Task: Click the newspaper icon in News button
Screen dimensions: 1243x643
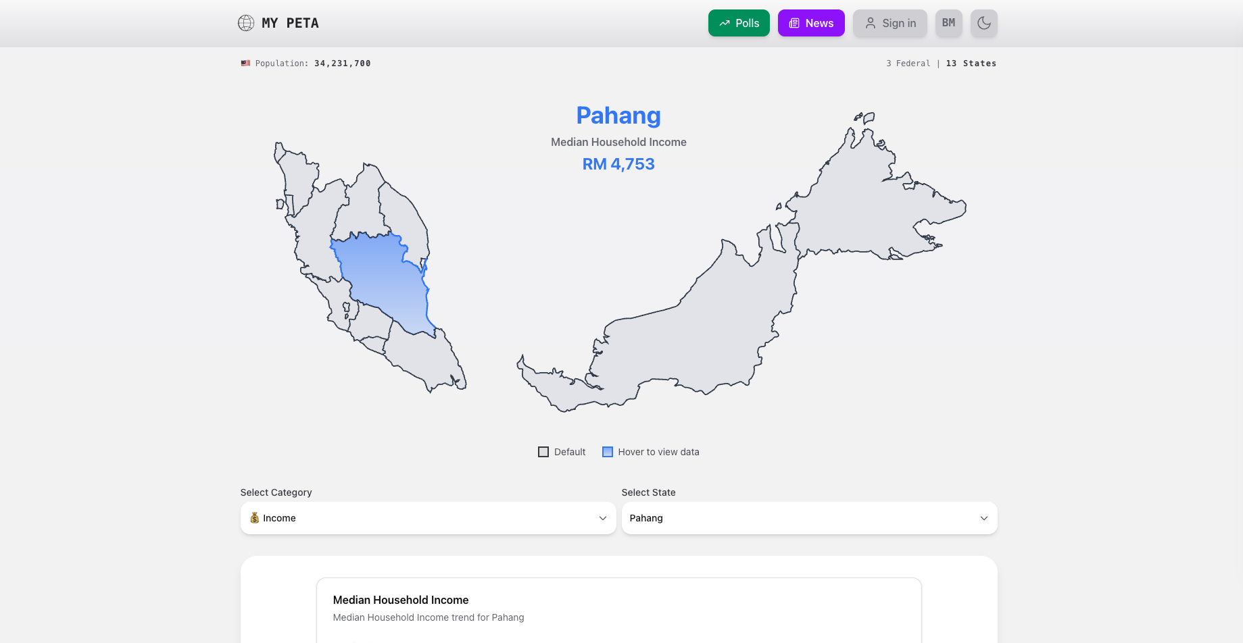Action: tap(794, 23)
